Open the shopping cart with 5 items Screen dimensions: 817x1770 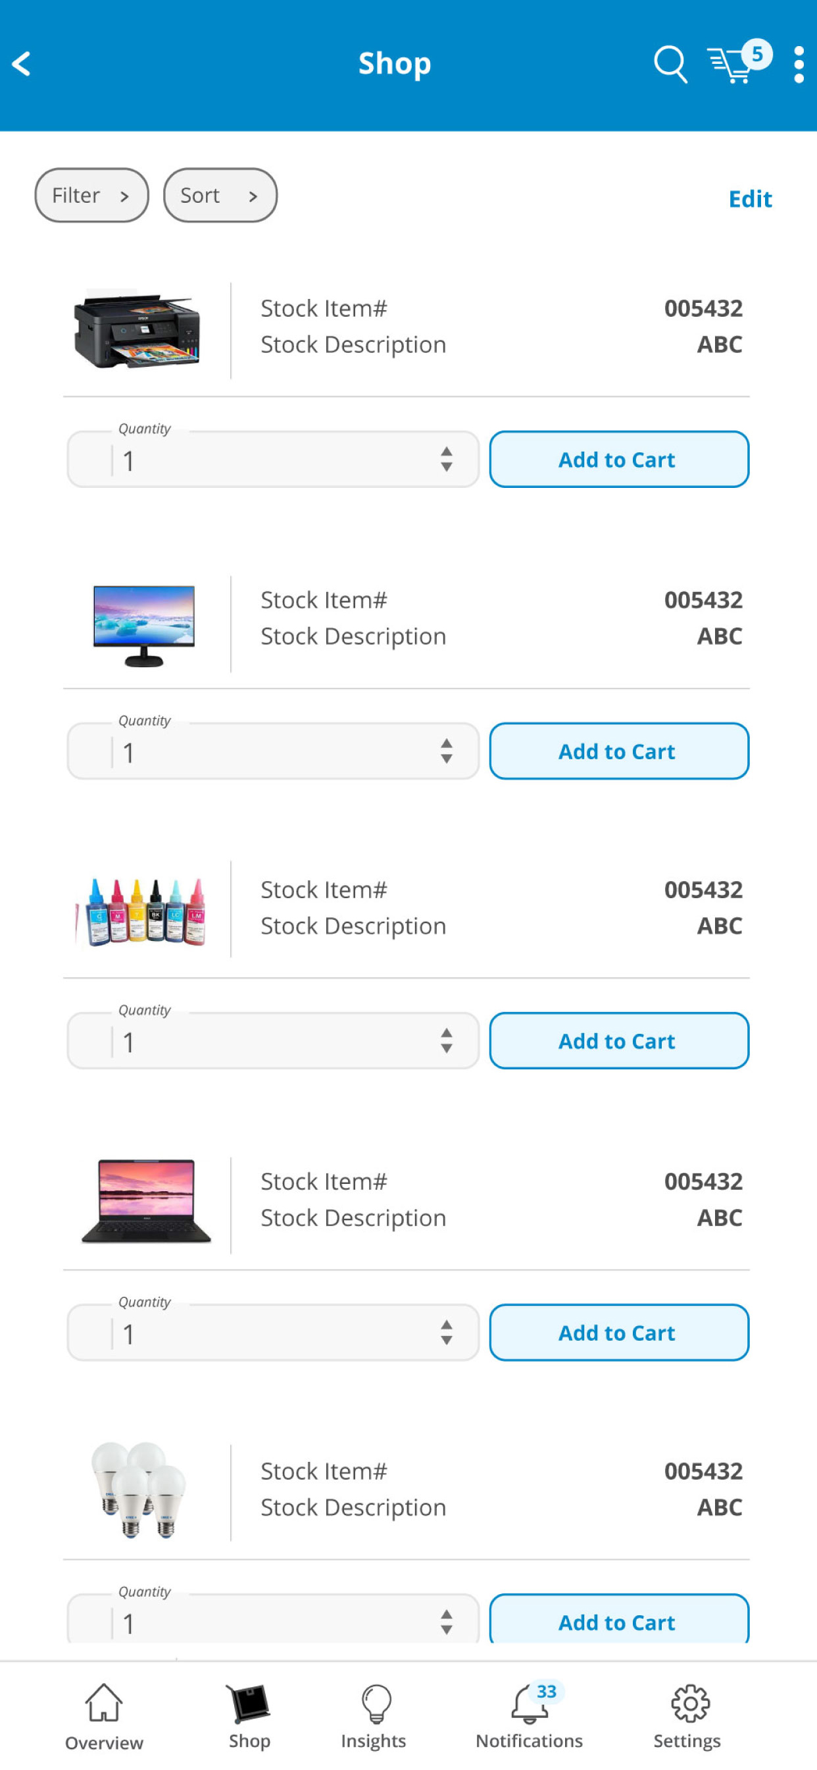[739, 62]
